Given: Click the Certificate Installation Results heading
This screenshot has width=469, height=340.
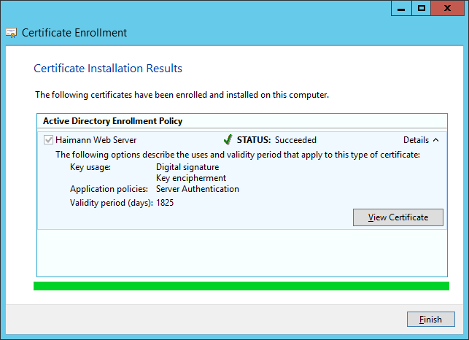Looking at the screenshot, I should pos(108,69).
